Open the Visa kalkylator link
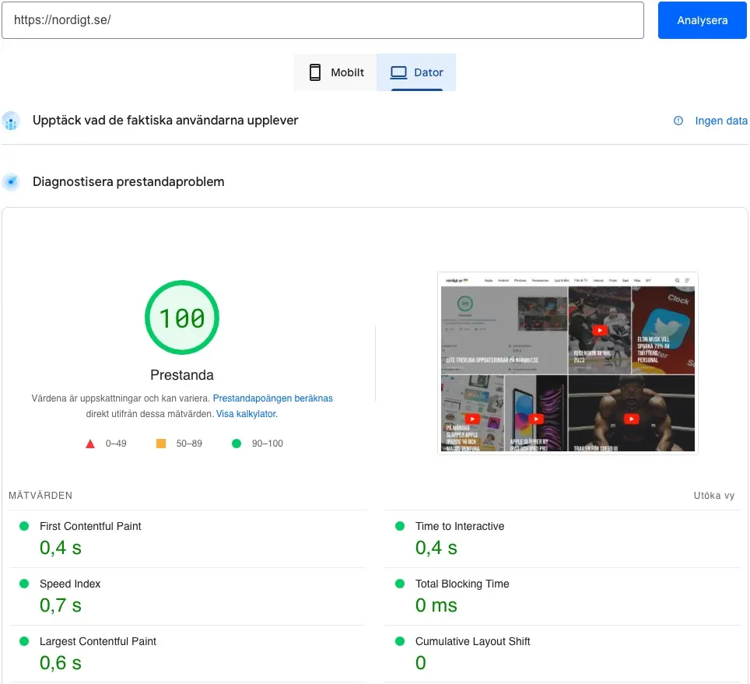Image resolution: width=750 pixels, height=684 pixels. 246,414
